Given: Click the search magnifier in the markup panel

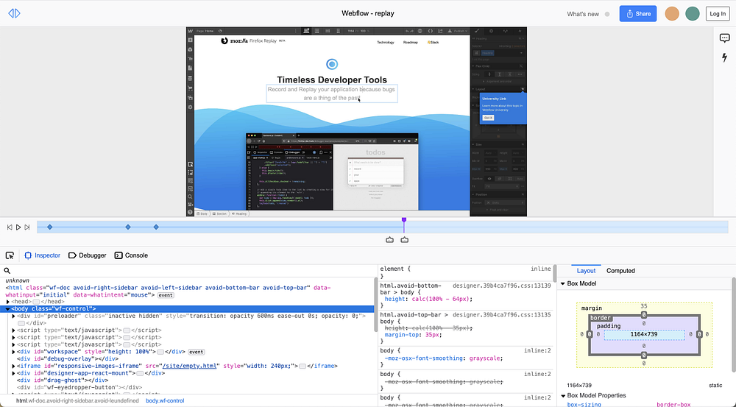Looking at the screenshot, I should tap(7, 271).
